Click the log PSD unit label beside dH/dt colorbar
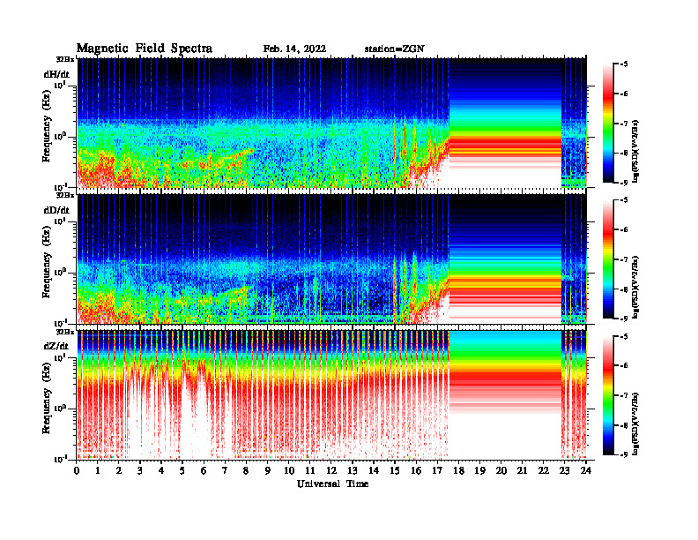 636,151
